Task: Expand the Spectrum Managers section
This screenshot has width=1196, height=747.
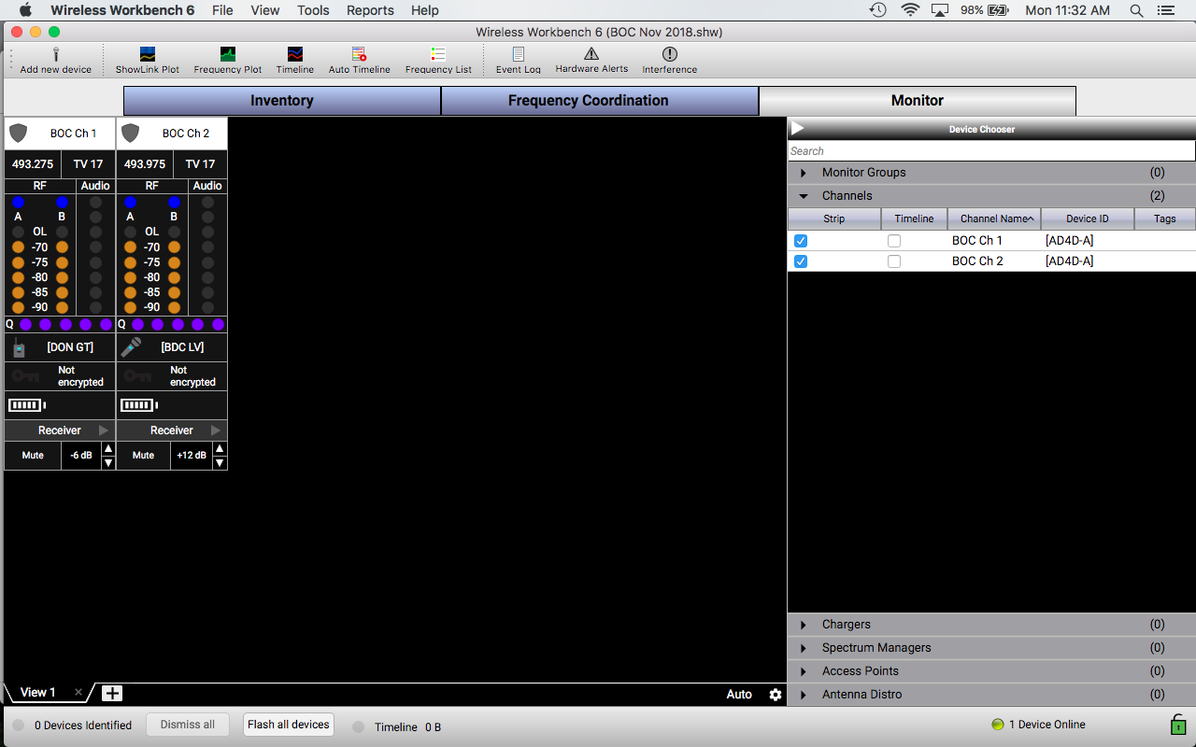Action: point(804,648)
